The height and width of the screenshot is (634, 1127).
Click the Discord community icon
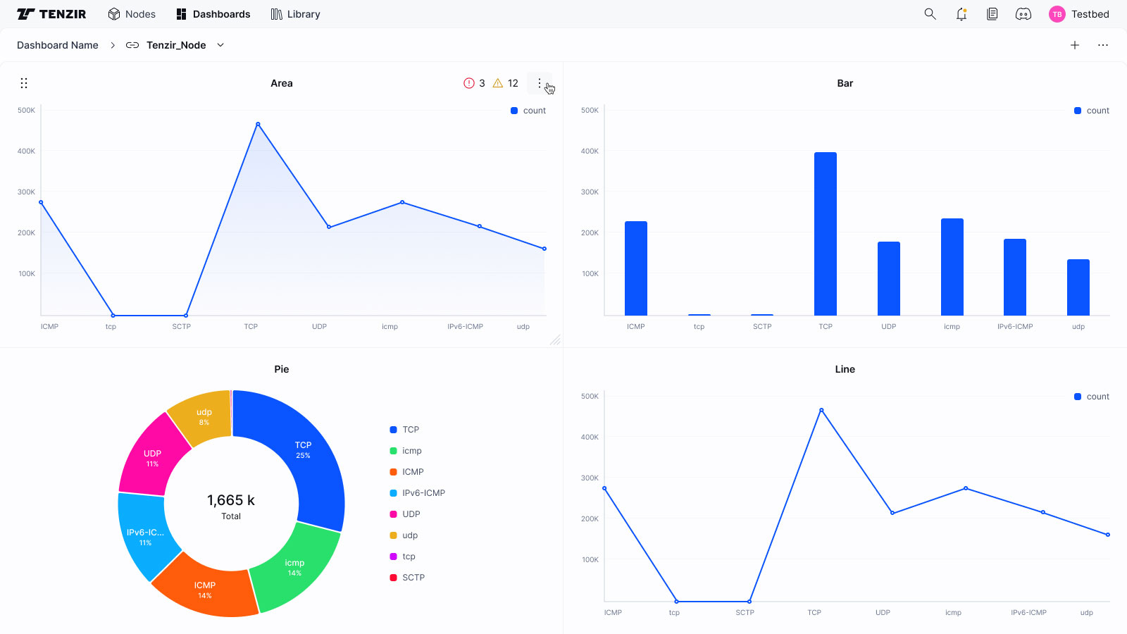pyautogui.click(x=1023, y=14)
